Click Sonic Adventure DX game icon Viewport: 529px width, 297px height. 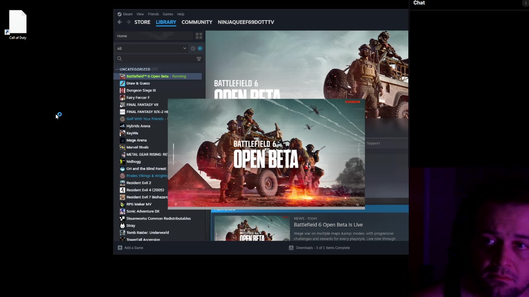pos(122,211)
